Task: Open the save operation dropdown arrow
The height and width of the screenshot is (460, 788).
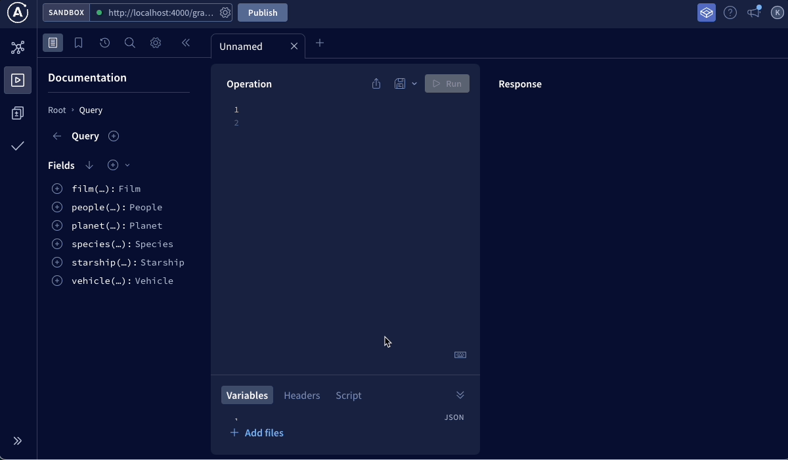Action: point(414,83)
